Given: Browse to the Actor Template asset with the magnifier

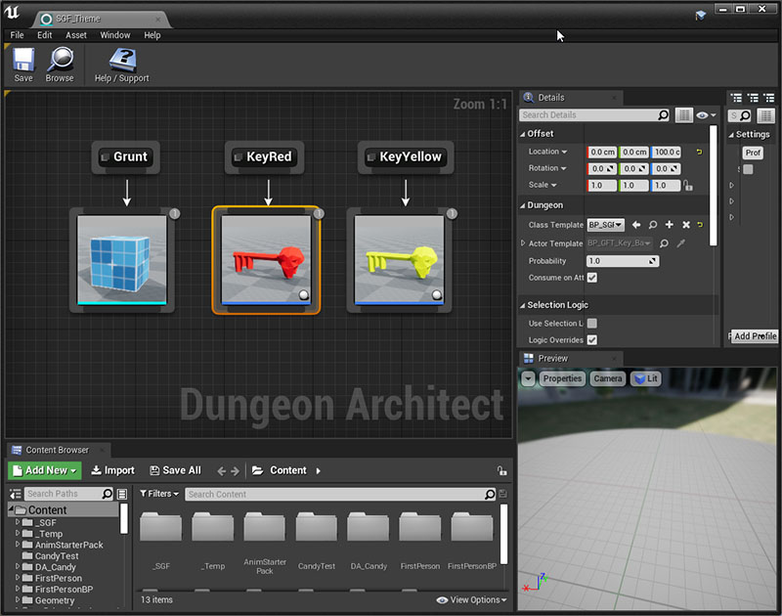Looking at the screenshot, I should coord(664,243).
